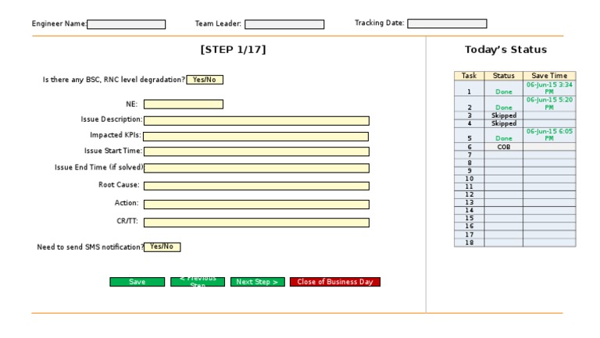Select task number 10 in status table
This screenshot has width=600, height=338.
pyautogui.click(x=469, y=179)
